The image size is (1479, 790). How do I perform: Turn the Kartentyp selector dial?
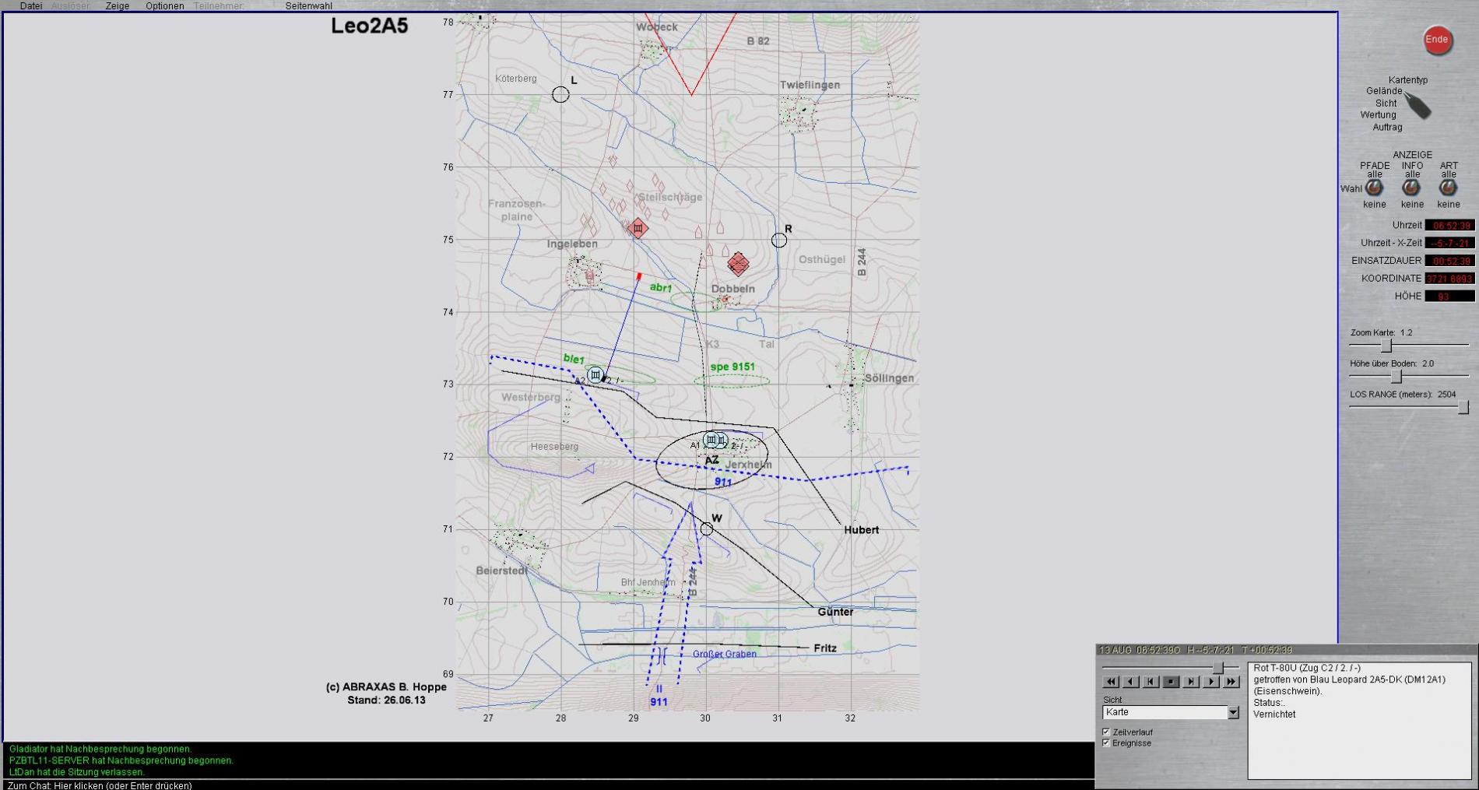[x=1417, y=106]
